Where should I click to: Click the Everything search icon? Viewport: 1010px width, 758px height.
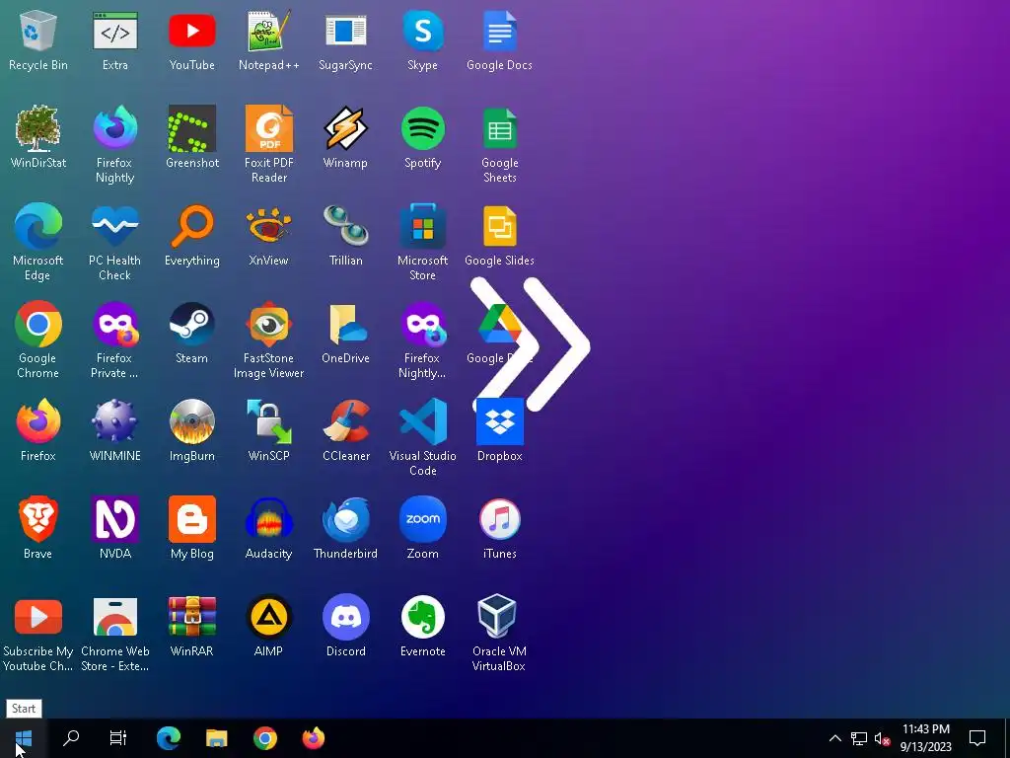pos(192,226)
